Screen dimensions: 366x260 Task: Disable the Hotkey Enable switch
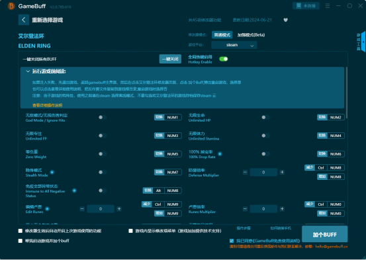click(224, 59)
